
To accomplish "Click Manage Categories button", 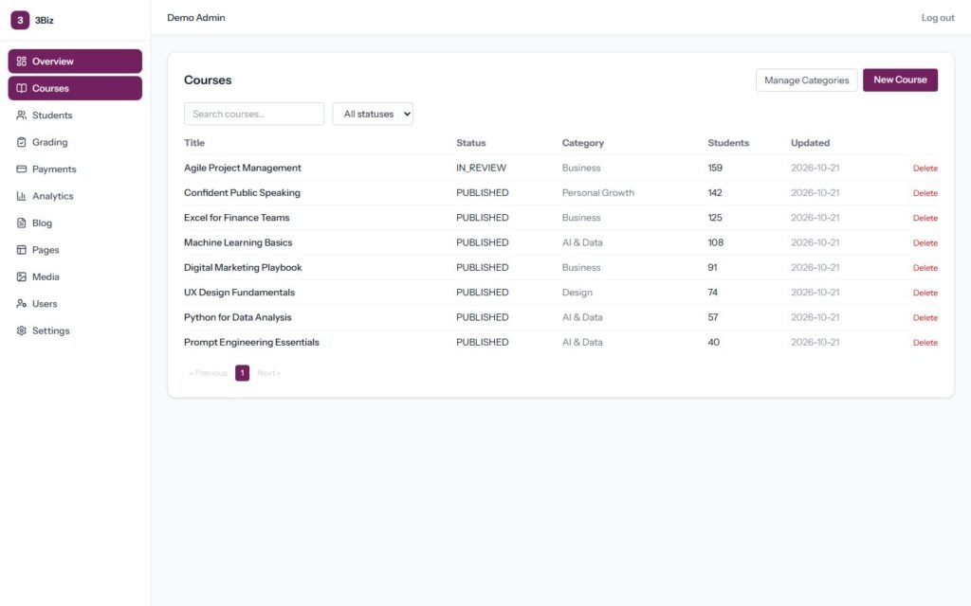I will coord(806,80).
